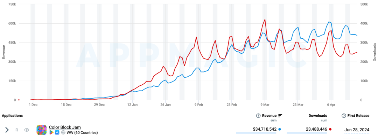
Task: Open the Revenue help question-mark icon
Action: pos(258,116)
